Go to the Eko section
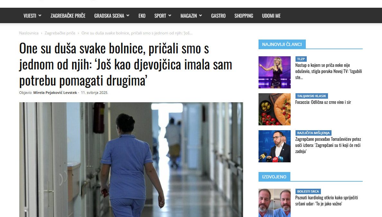Screen dimensions: 382x217 (x=142, y=15)
